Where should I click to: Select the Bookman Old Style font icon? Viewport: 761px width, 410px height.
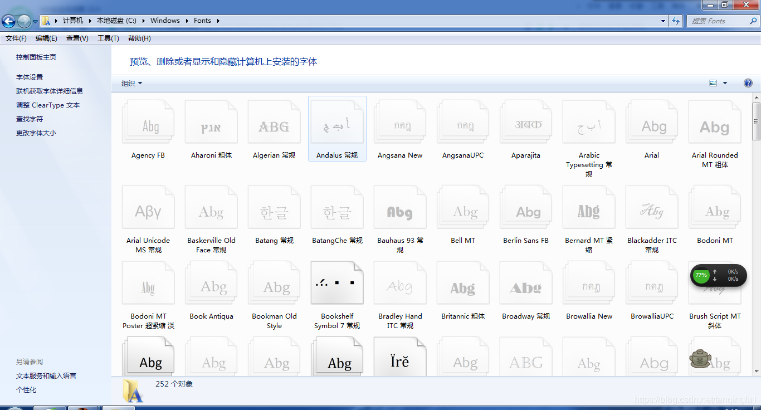274,284
